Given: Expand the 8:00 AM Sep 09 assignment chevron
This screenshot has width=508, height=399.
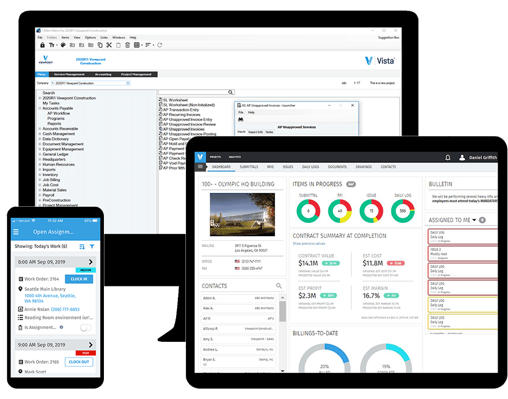Looking at the screenshot, I should click(91, 262).
